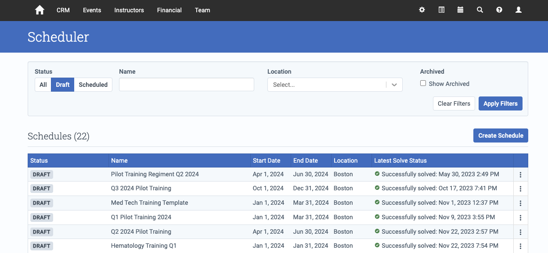Open Med Tech Training Template schedule

coord(149,203)
